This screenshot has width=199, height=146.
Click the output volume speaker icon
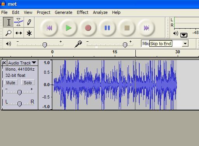click(x=9, y=44)
